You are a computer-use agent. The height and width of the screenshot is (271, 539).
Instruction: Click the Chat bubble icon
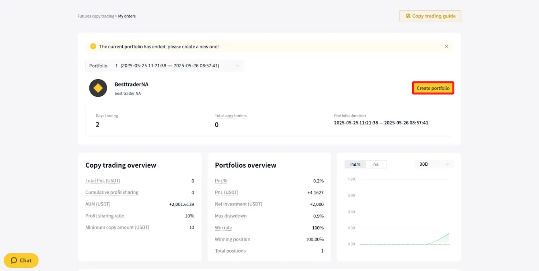click(14, 260)
